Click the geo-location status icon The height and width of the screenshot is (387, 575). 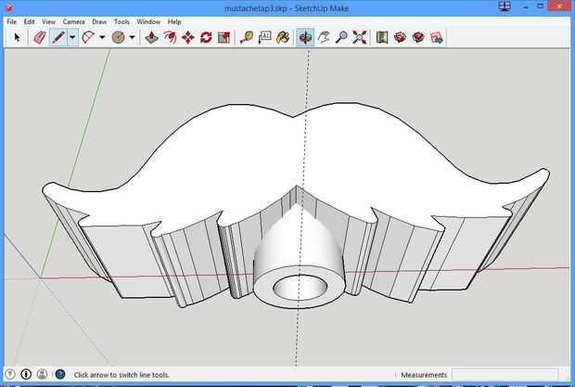pyautogui.click(x=10, y=374)
